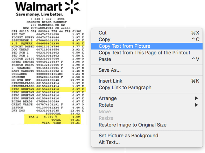Select Paste from the context menu

coord(147,59)
